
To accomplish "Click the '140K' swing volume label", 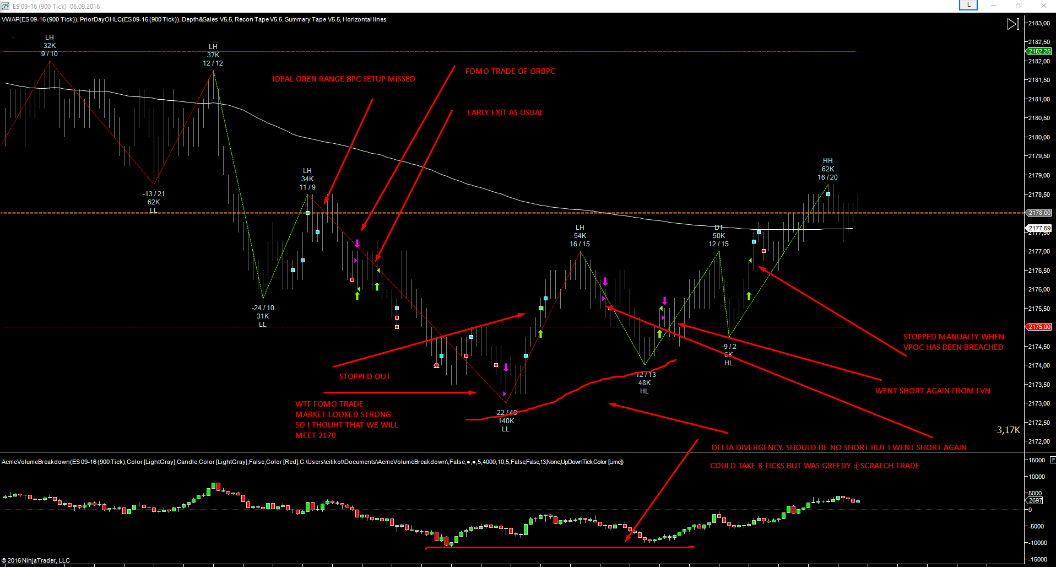I will coord(506,421).
